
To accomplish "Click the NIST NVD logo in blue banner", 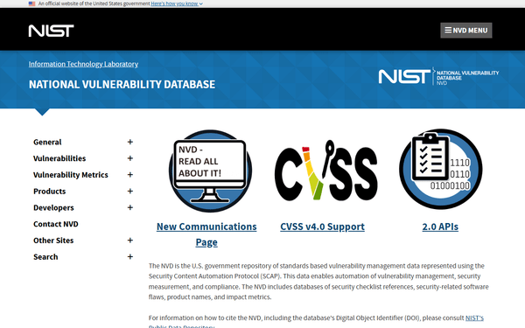I will (x=438, y=76).
